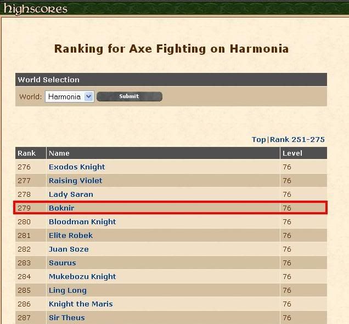Select the Lady Saran name link
The height and width of the screenshot is (324, 349).
point(71,195)
